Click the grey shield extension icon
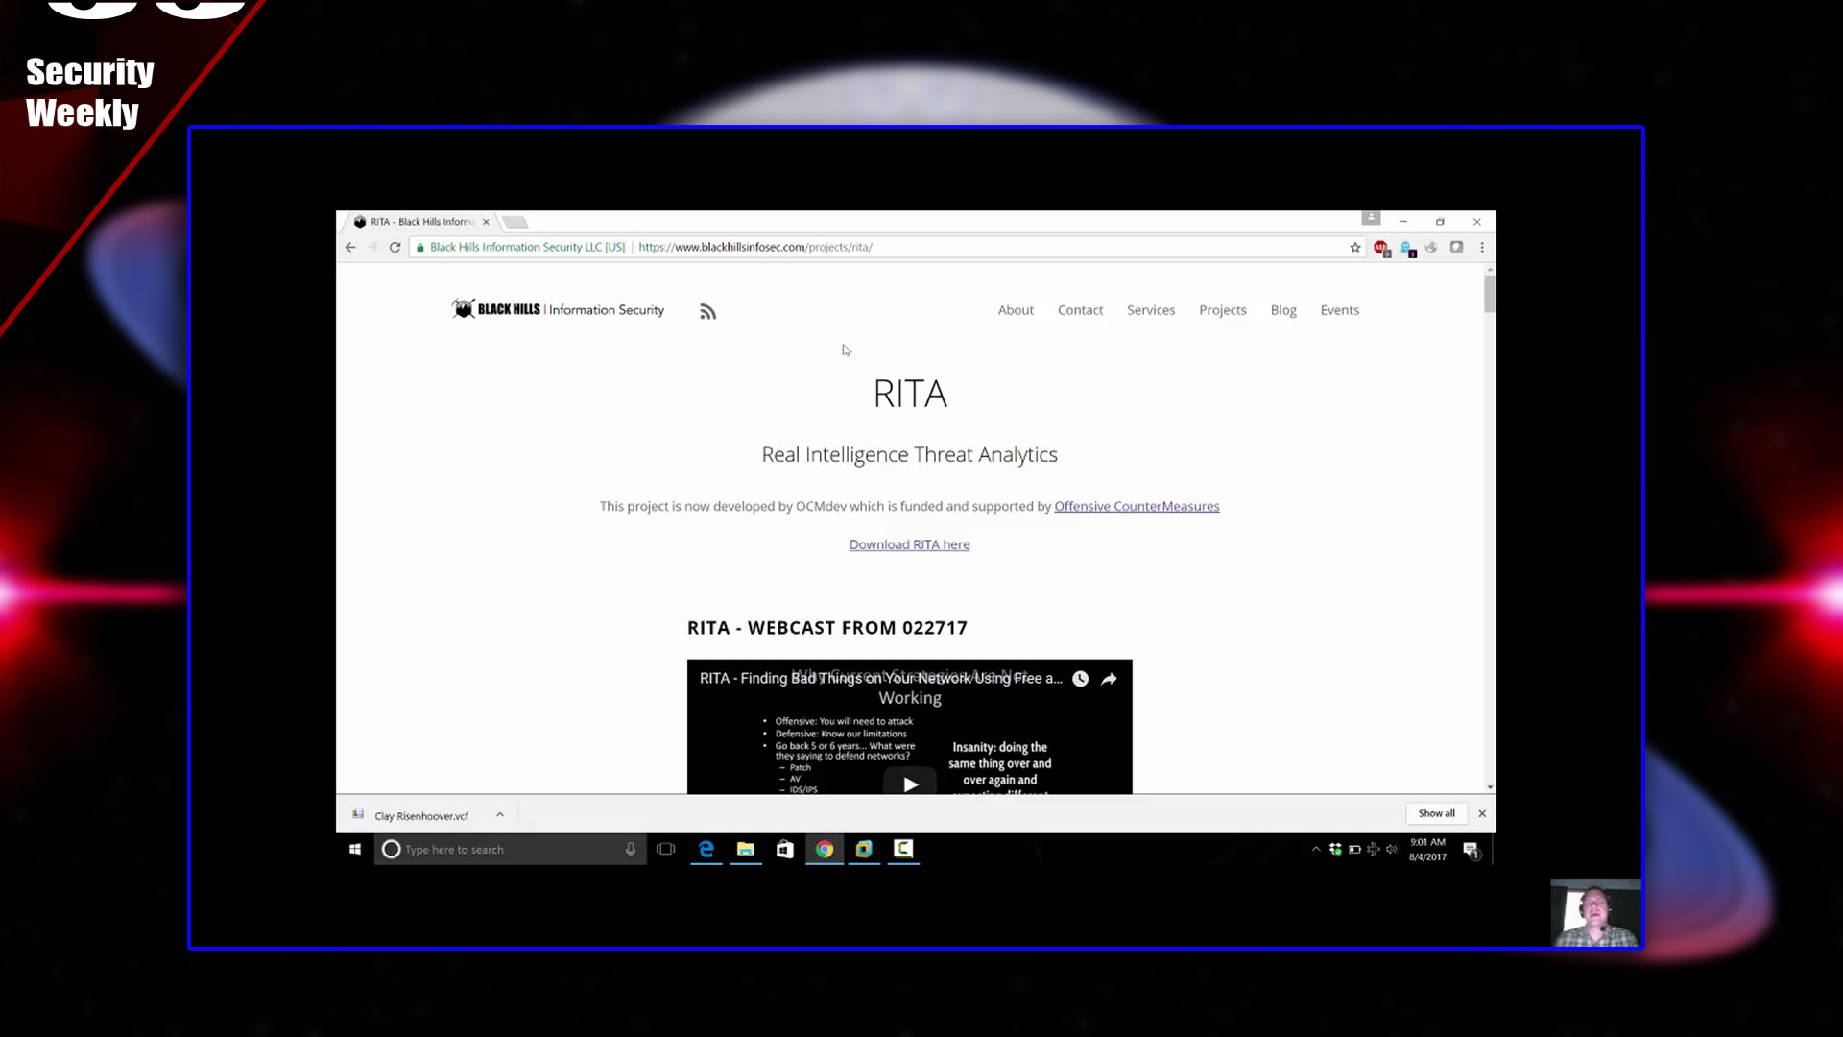This screenshot has width=1843, height=1037. tap(1457, 247)
